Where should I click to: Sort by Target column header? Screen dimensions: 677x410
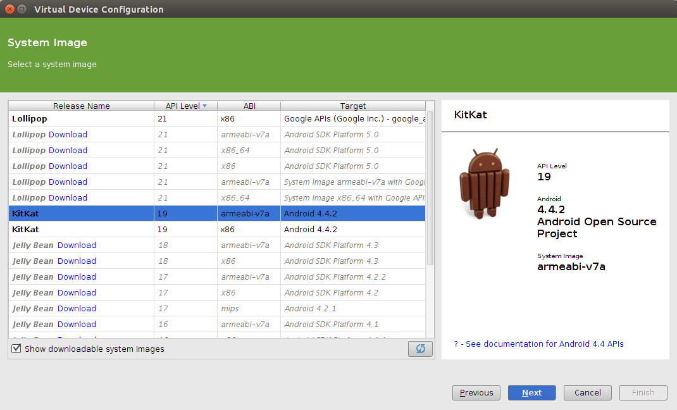click(x=353, y=106)
